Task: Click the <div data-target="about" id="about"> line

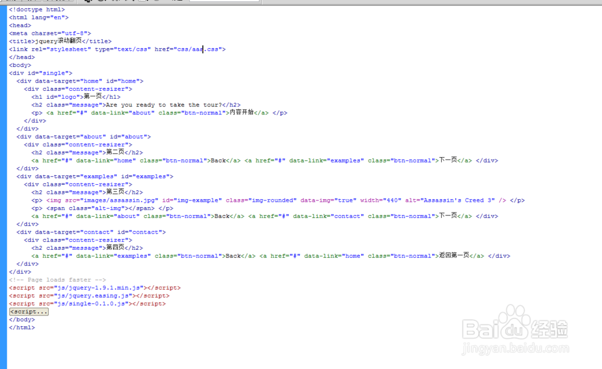Action: coord(84,137)
